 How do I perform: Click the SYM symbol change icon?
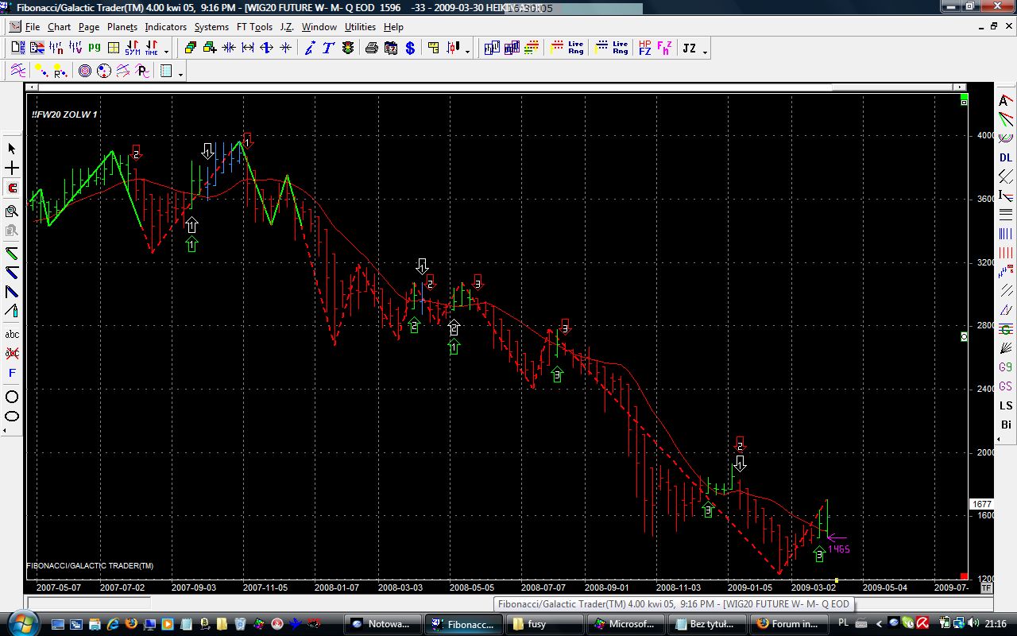coord(133,48)
